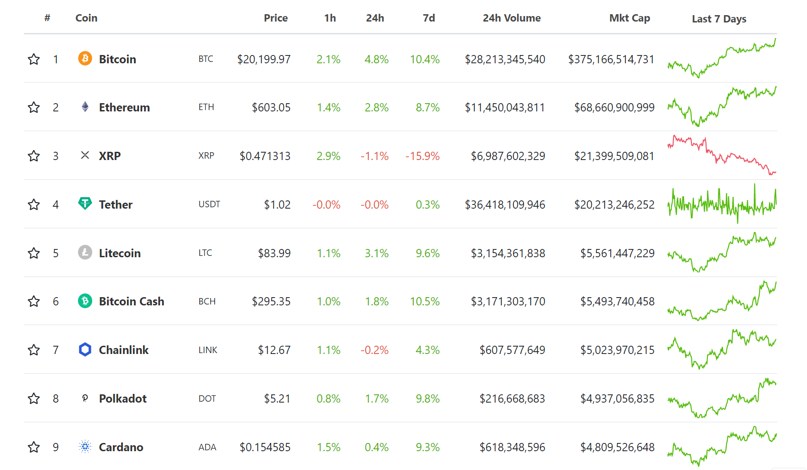Screen dimensions: 807x470
Task: Sort by 7d change column header
Action: pyautogui.click(x=429, y=18)
